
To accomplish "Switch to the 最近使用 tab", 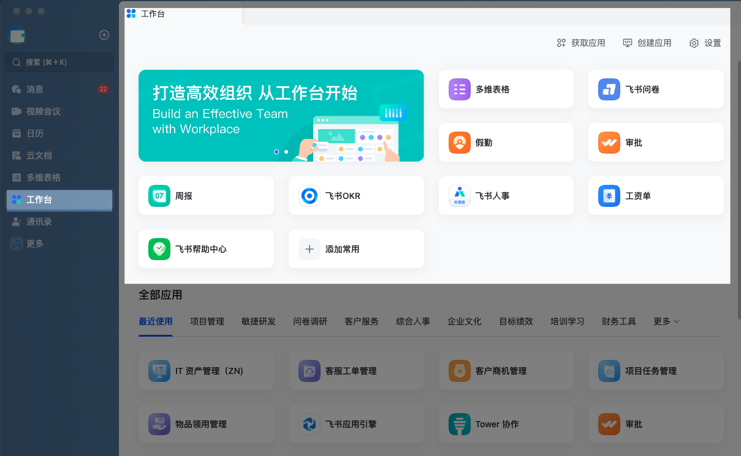I will [x=156, y=321].
